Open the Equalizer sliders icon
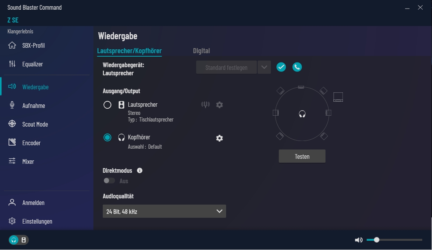432x250 pixels. [12, 64]
